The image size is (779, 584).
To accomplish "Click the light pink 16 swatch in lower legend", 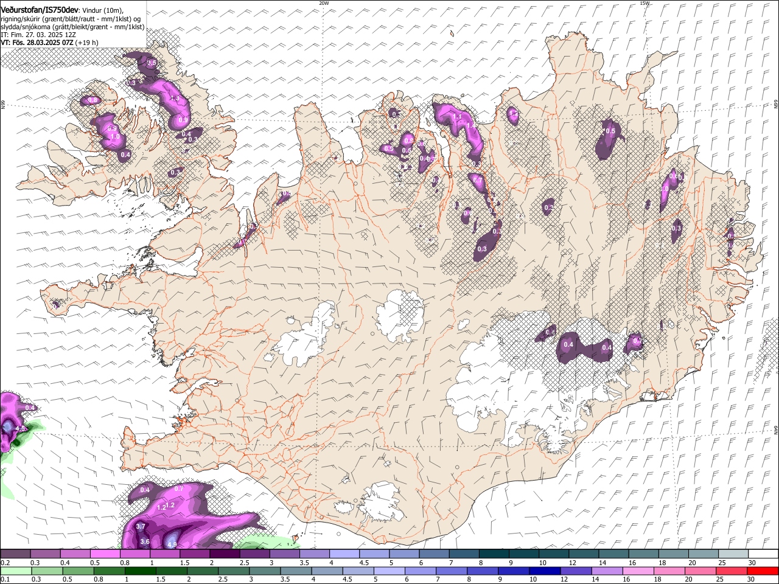I will (x=638, y=571).
